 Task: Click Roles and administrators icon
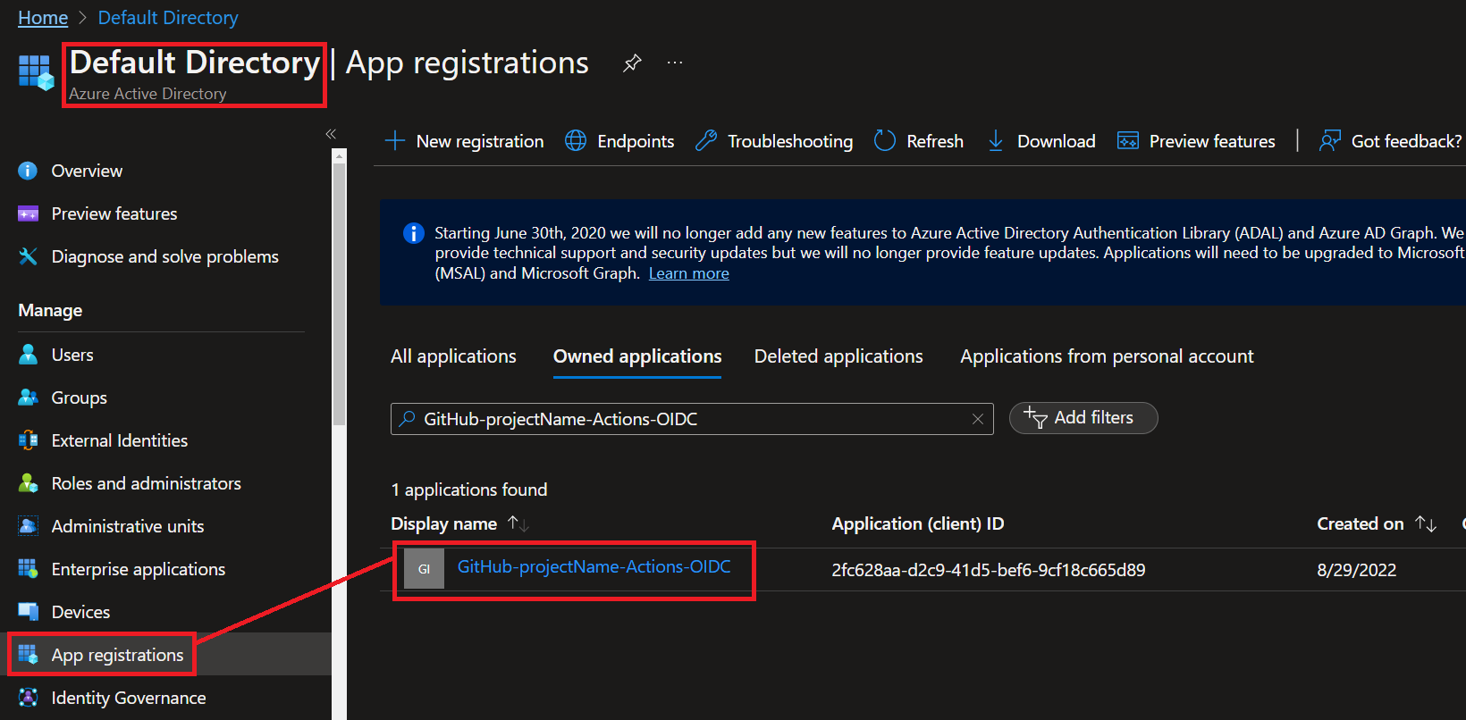pos(28,483)
